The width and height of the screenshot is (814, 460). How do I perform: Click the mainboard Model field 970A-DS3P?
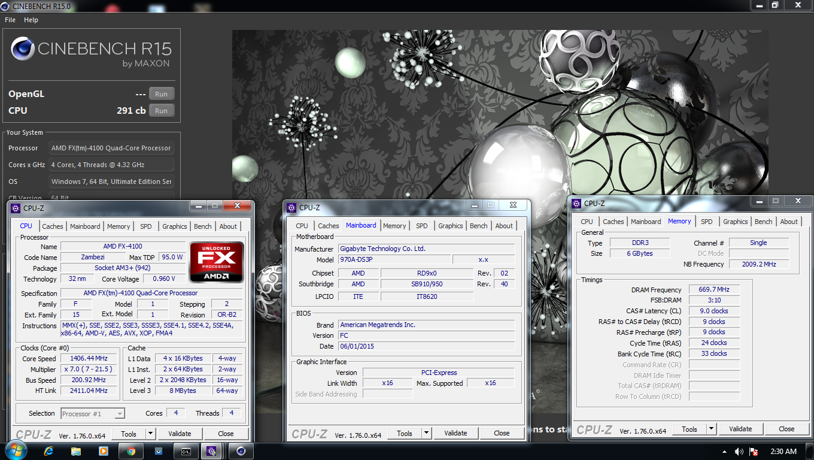(394, 260)
